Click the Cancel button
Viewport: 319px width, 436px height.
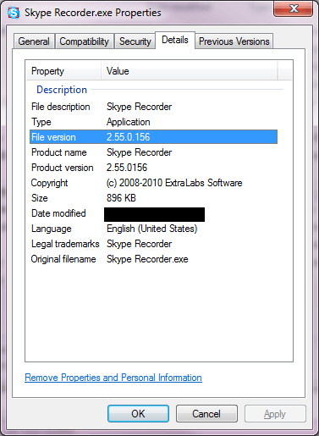point(206,414)
